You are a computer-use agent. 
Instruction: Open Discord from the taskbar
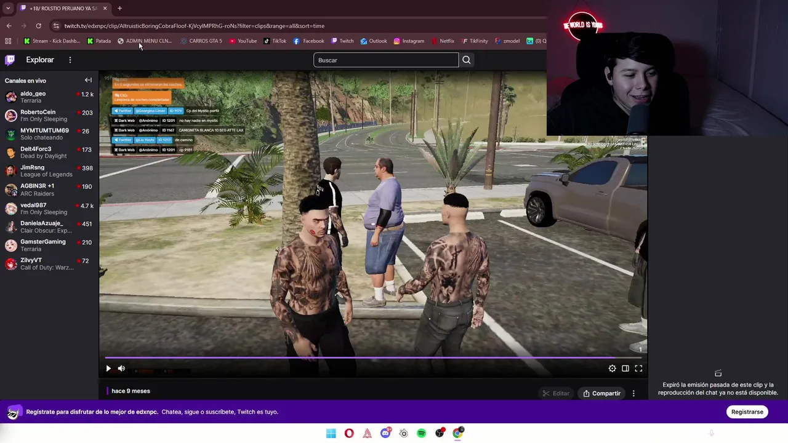[x=385, y=433]
